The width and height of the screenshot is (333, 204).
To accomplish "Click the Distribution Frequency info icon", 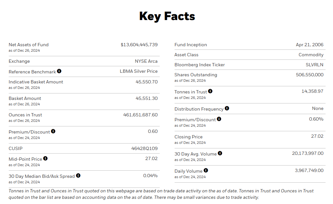I will point(227,108).
